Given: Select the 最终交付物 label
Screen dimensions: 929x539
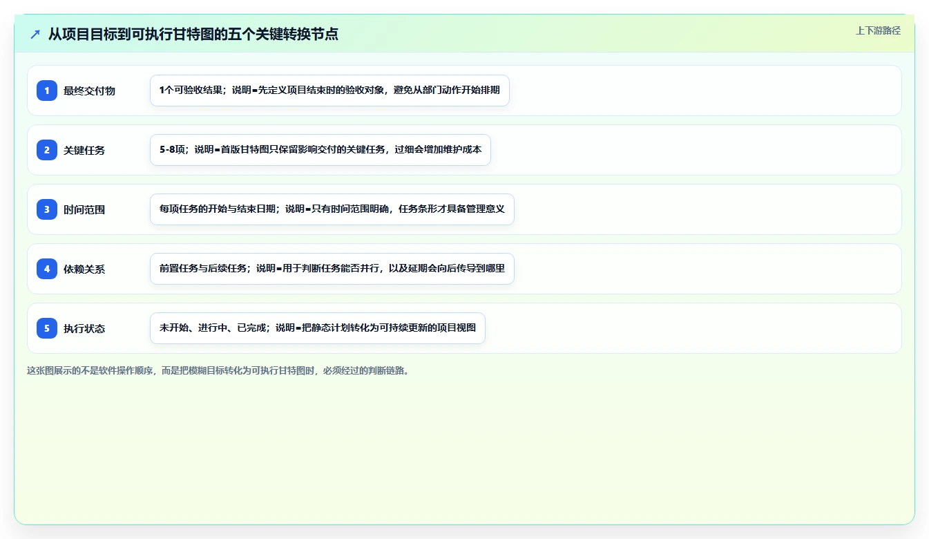Looking at the screenshot, I should pyautogui.click(x=89, y=91).
